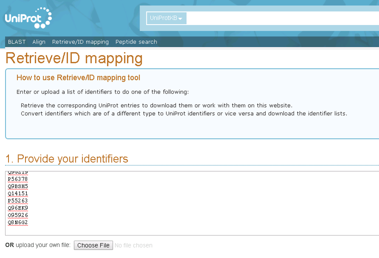The width and height of the screenshot is (379, 258).
Task: Click 'No file chosen' label
Action: (133, 245)
